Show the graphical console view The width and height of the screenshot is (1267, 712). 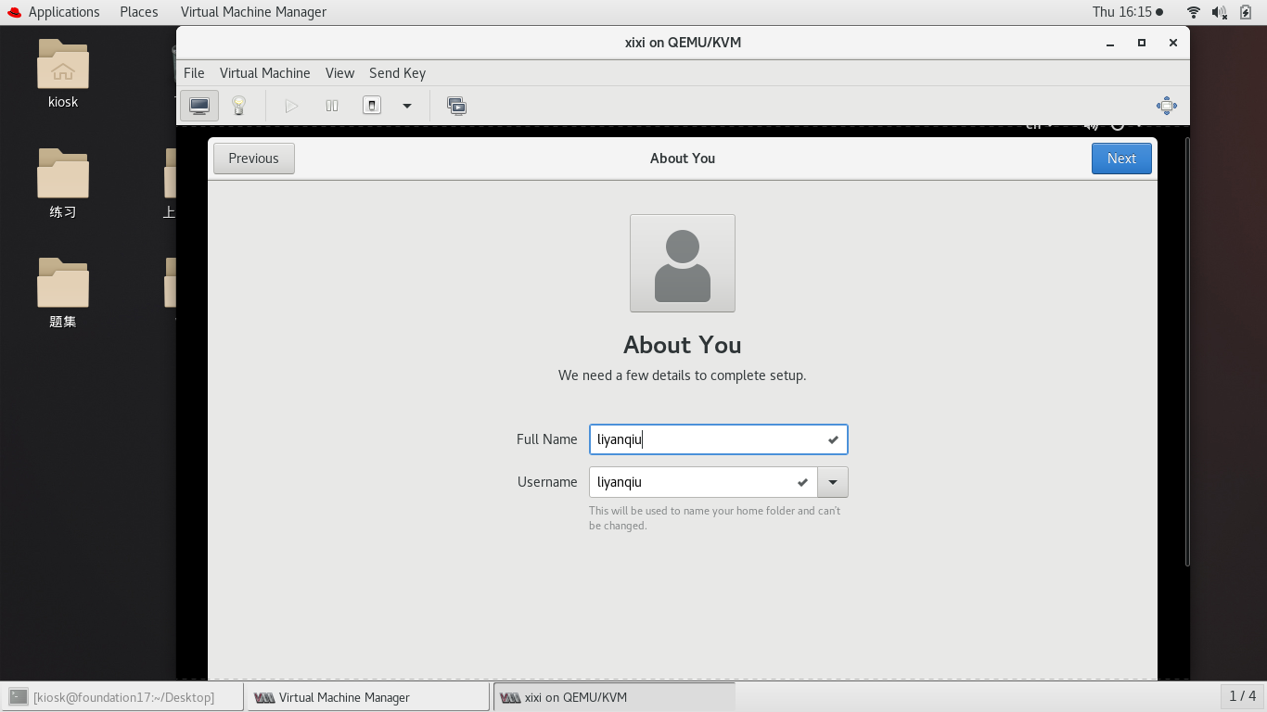199,106
